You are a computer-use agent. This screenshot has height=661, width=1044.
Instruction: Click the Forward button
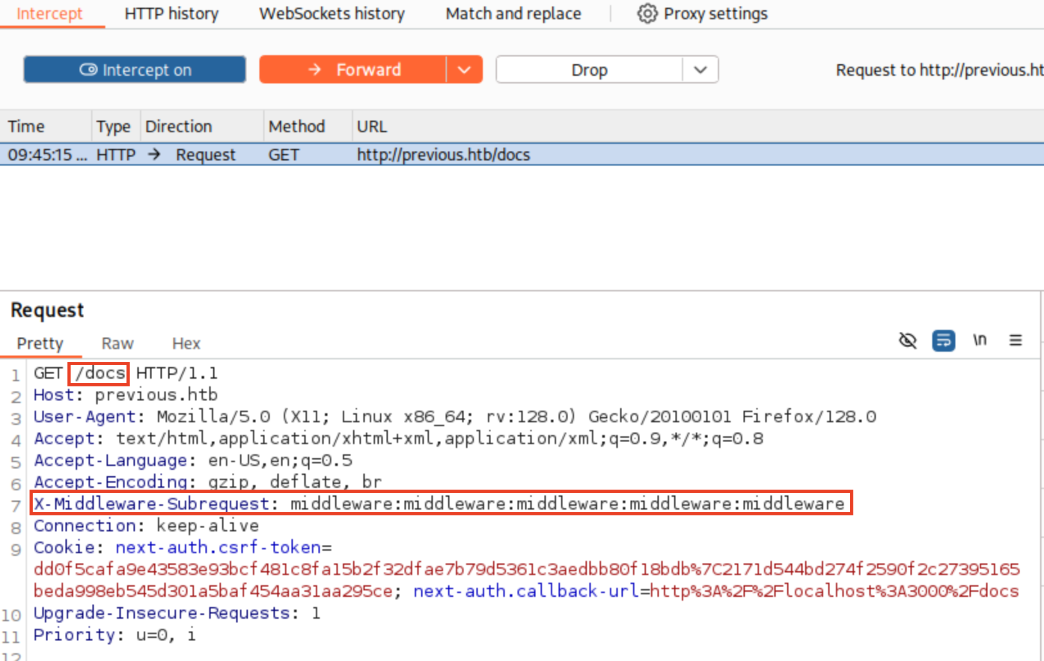(x=353, y=70)
